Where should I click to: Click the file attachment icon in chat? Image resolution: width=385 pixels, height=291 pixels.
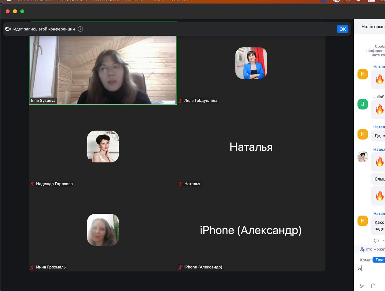[373, 286]
